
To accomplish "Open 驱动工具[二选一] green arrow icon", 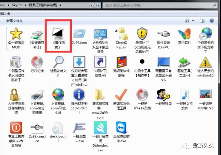I will coord(184,62).
